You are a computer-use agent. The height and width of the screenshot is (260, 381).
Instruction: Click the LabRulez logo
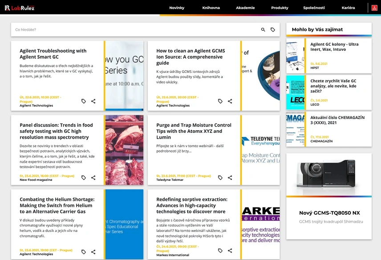[20, 8]
